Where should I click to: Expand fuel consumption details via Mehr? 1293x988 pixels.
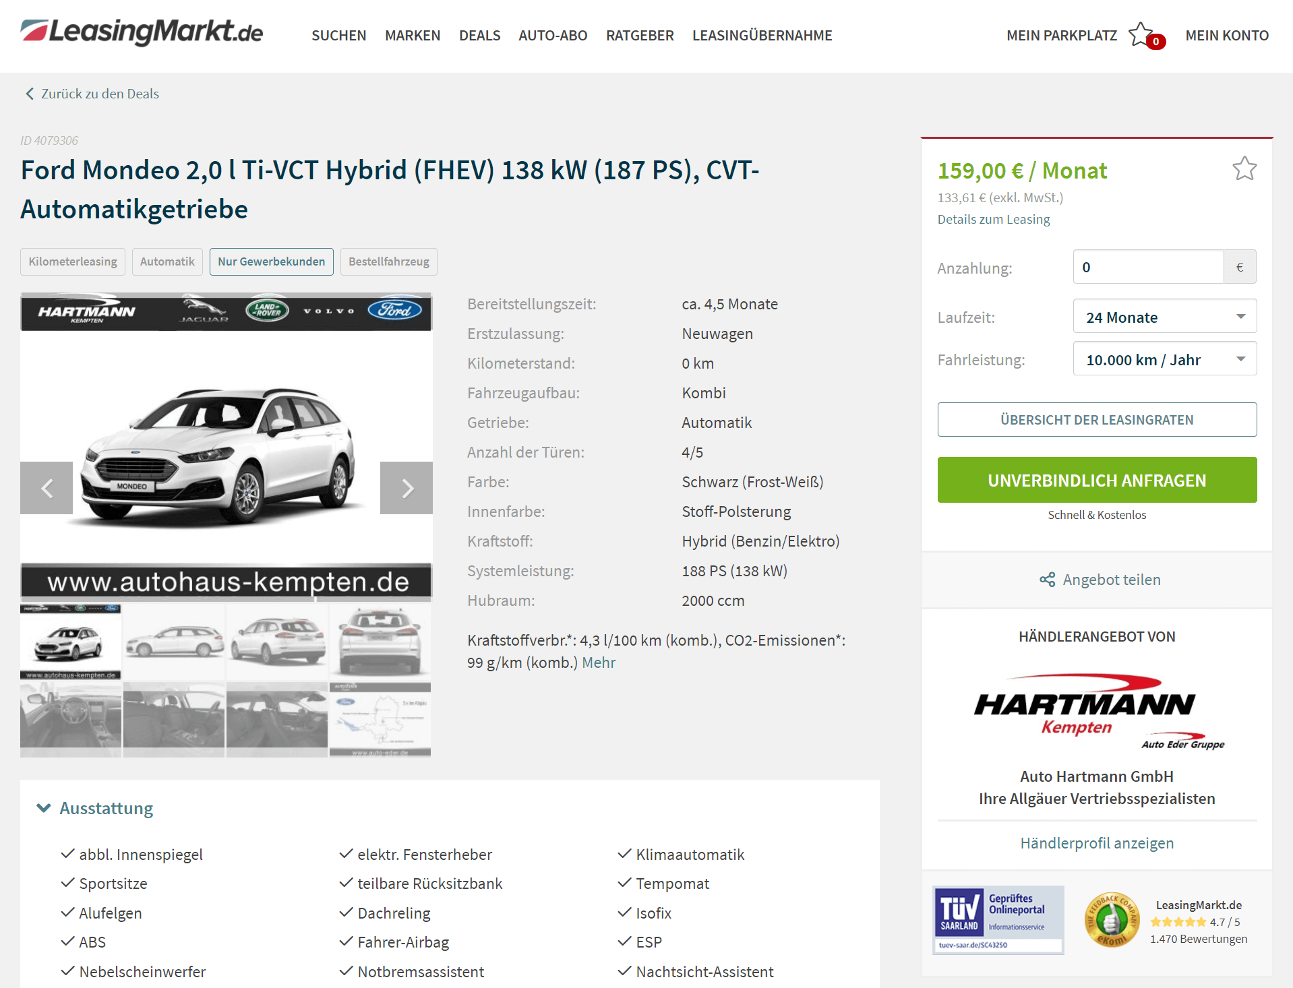tap(599, 662)
